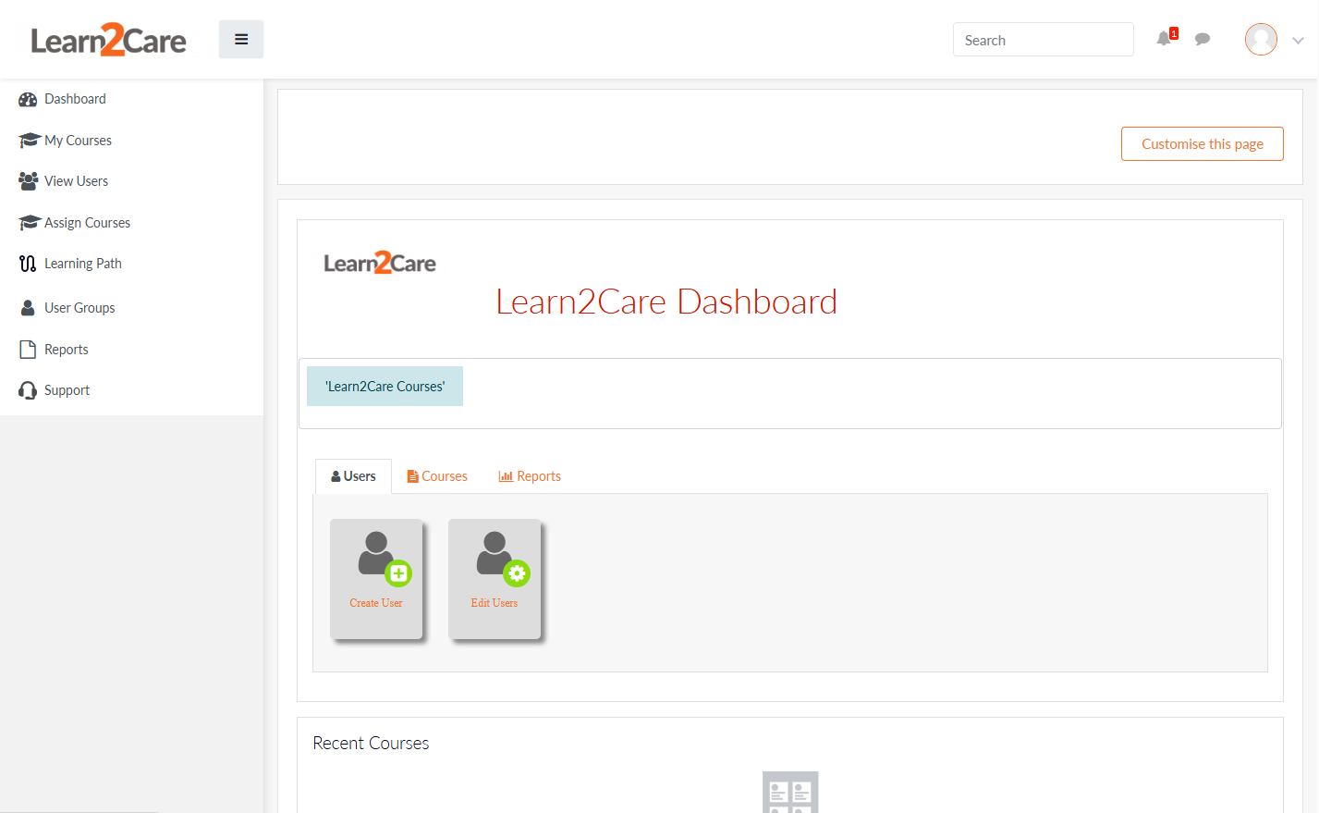Viewport: 1319px width, 813px height.
Task: Click the View Users group icon
Action: 29,181
